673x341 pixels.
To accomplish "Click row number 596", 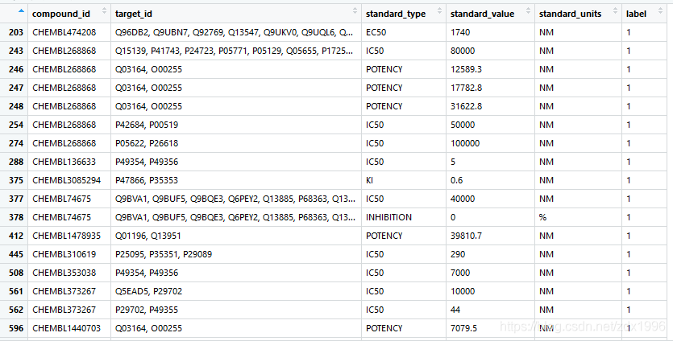I will click(15, 328).
